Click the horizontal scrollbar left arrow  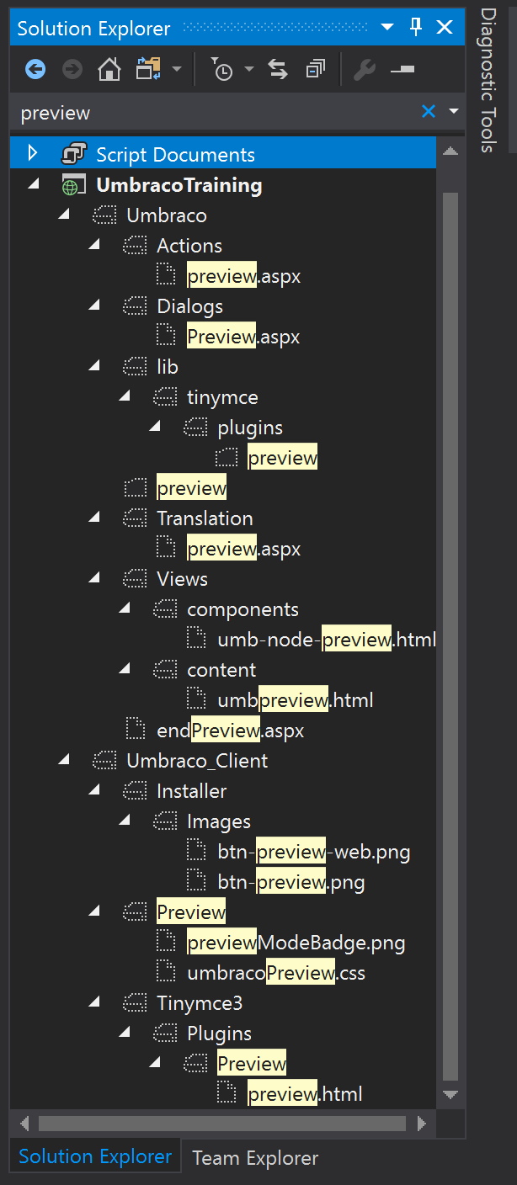(x=24, y=1124)
